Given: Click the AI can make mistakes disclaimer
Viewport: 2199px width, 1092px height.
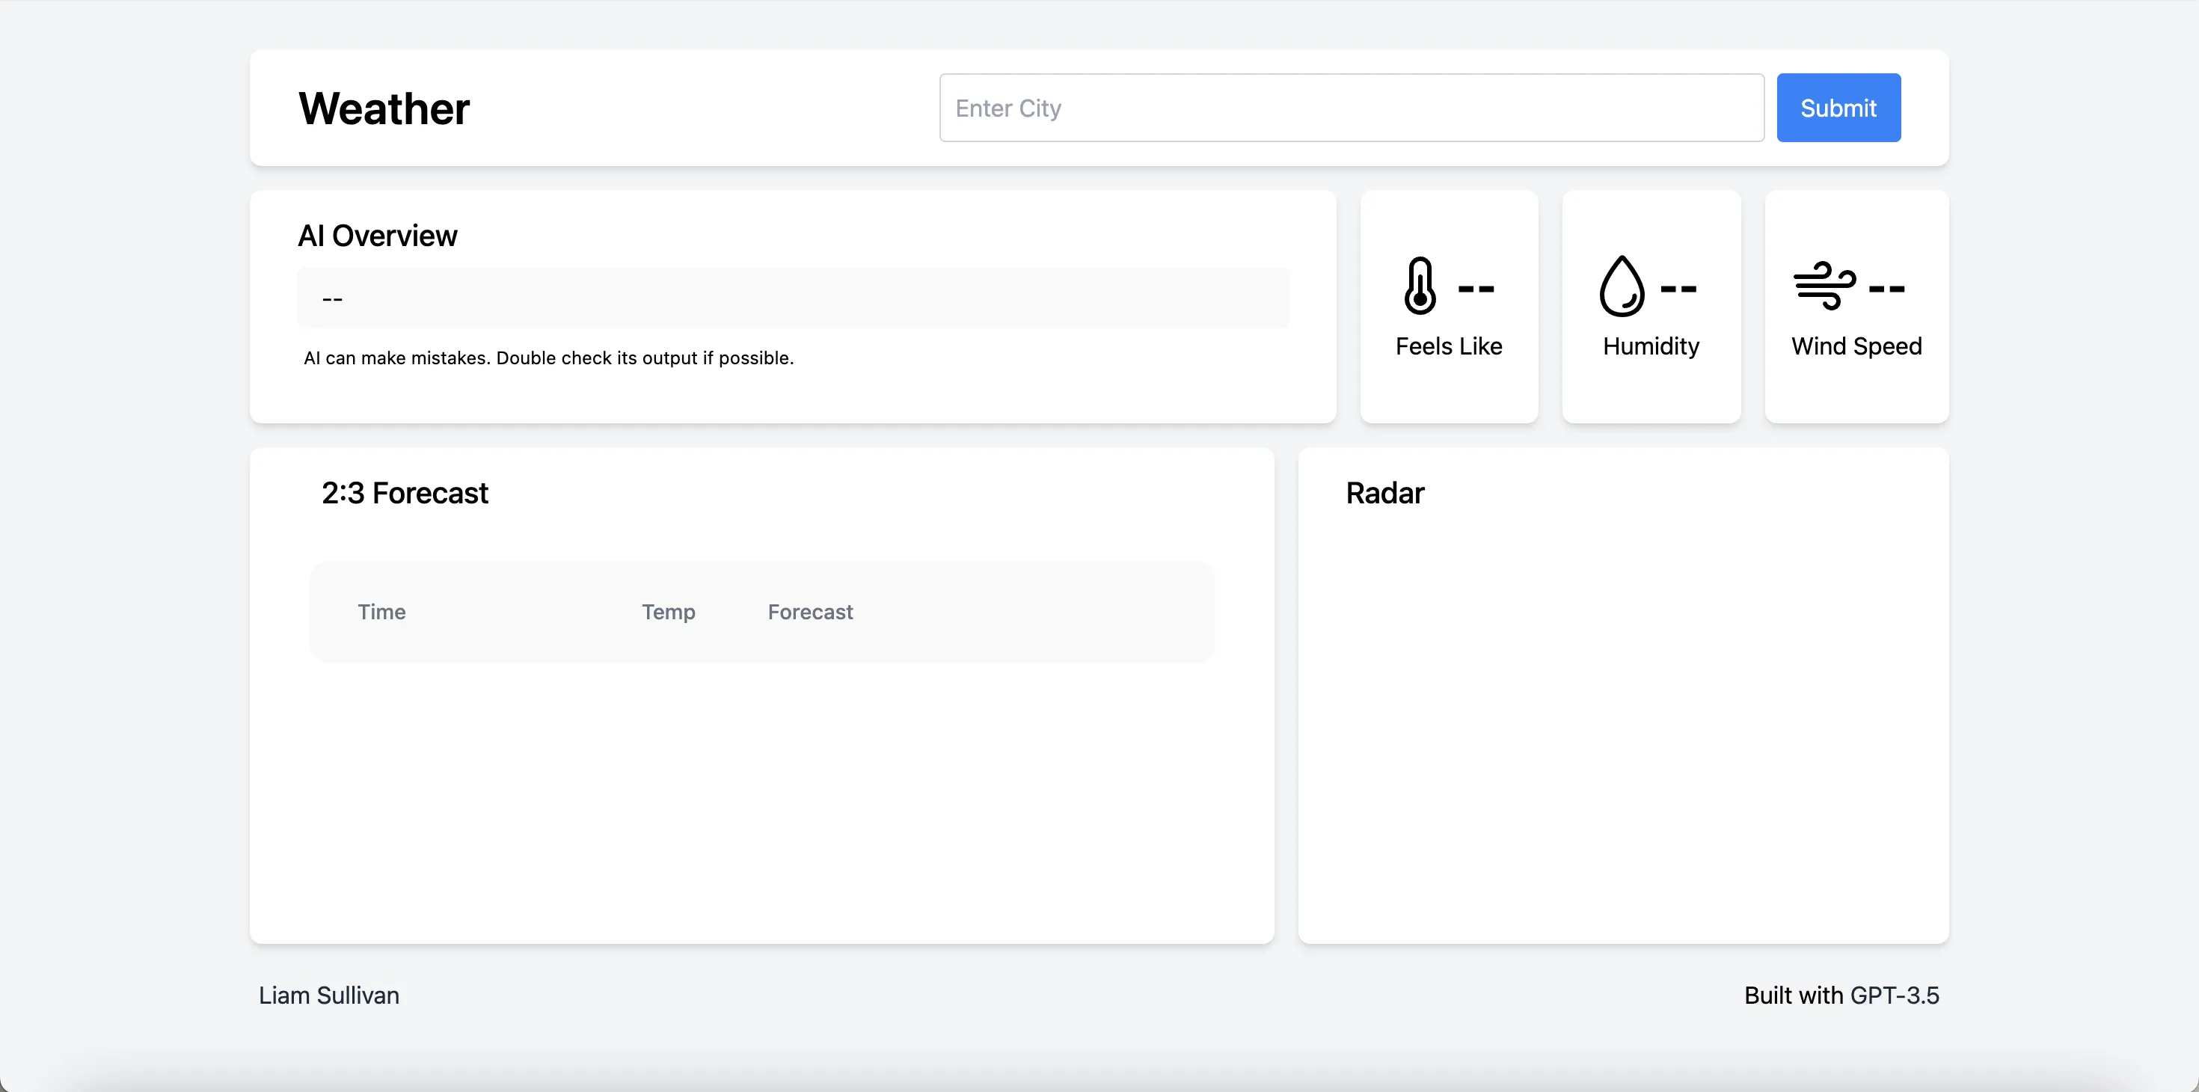Looking at the screenshot, I should point(549,358).
